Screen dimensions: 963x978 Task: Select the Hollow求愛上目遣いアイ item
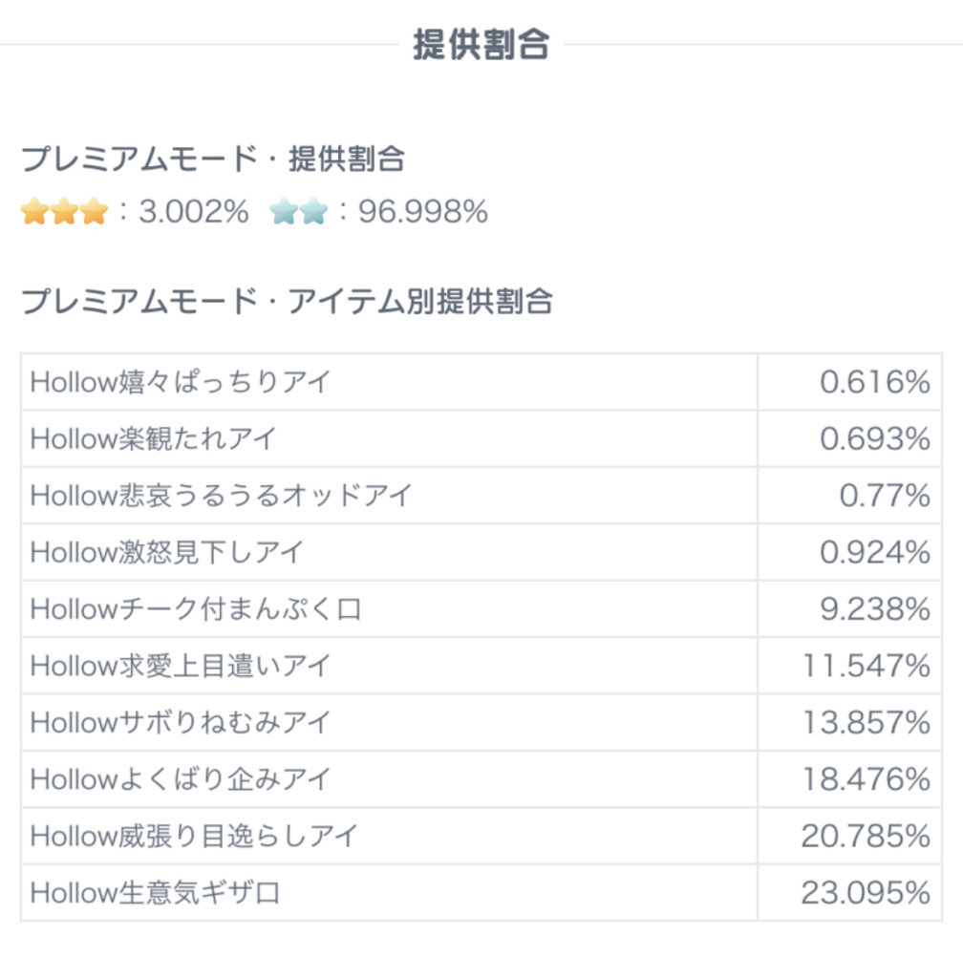[x=180, y=666]
